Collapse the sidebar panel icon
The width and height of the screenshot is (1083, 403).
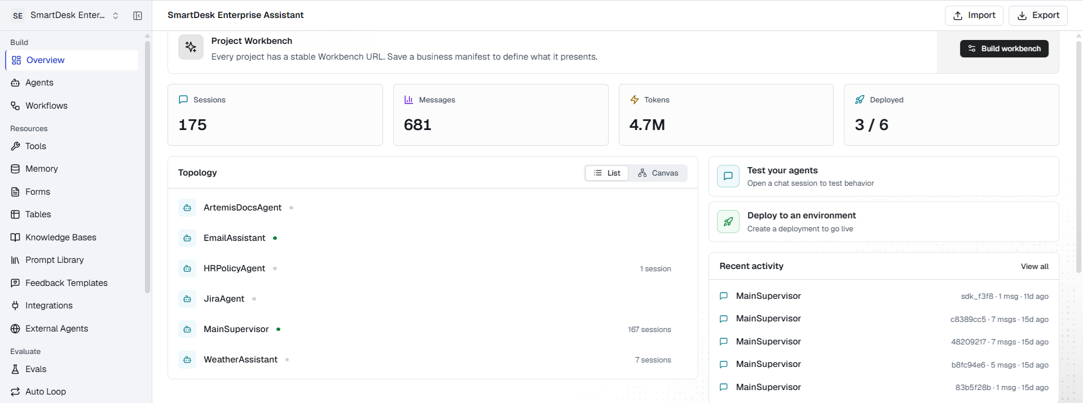[x=138, y=16]
